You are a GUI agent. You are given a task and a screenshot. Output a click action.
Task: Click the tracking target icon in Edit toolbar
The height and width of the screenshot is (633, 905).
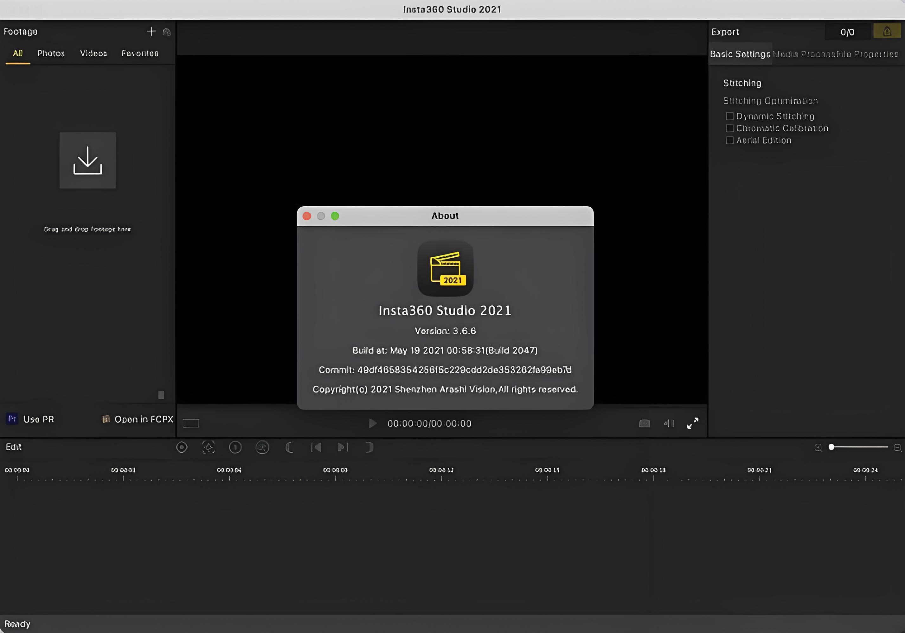click(x=209, y=447)
